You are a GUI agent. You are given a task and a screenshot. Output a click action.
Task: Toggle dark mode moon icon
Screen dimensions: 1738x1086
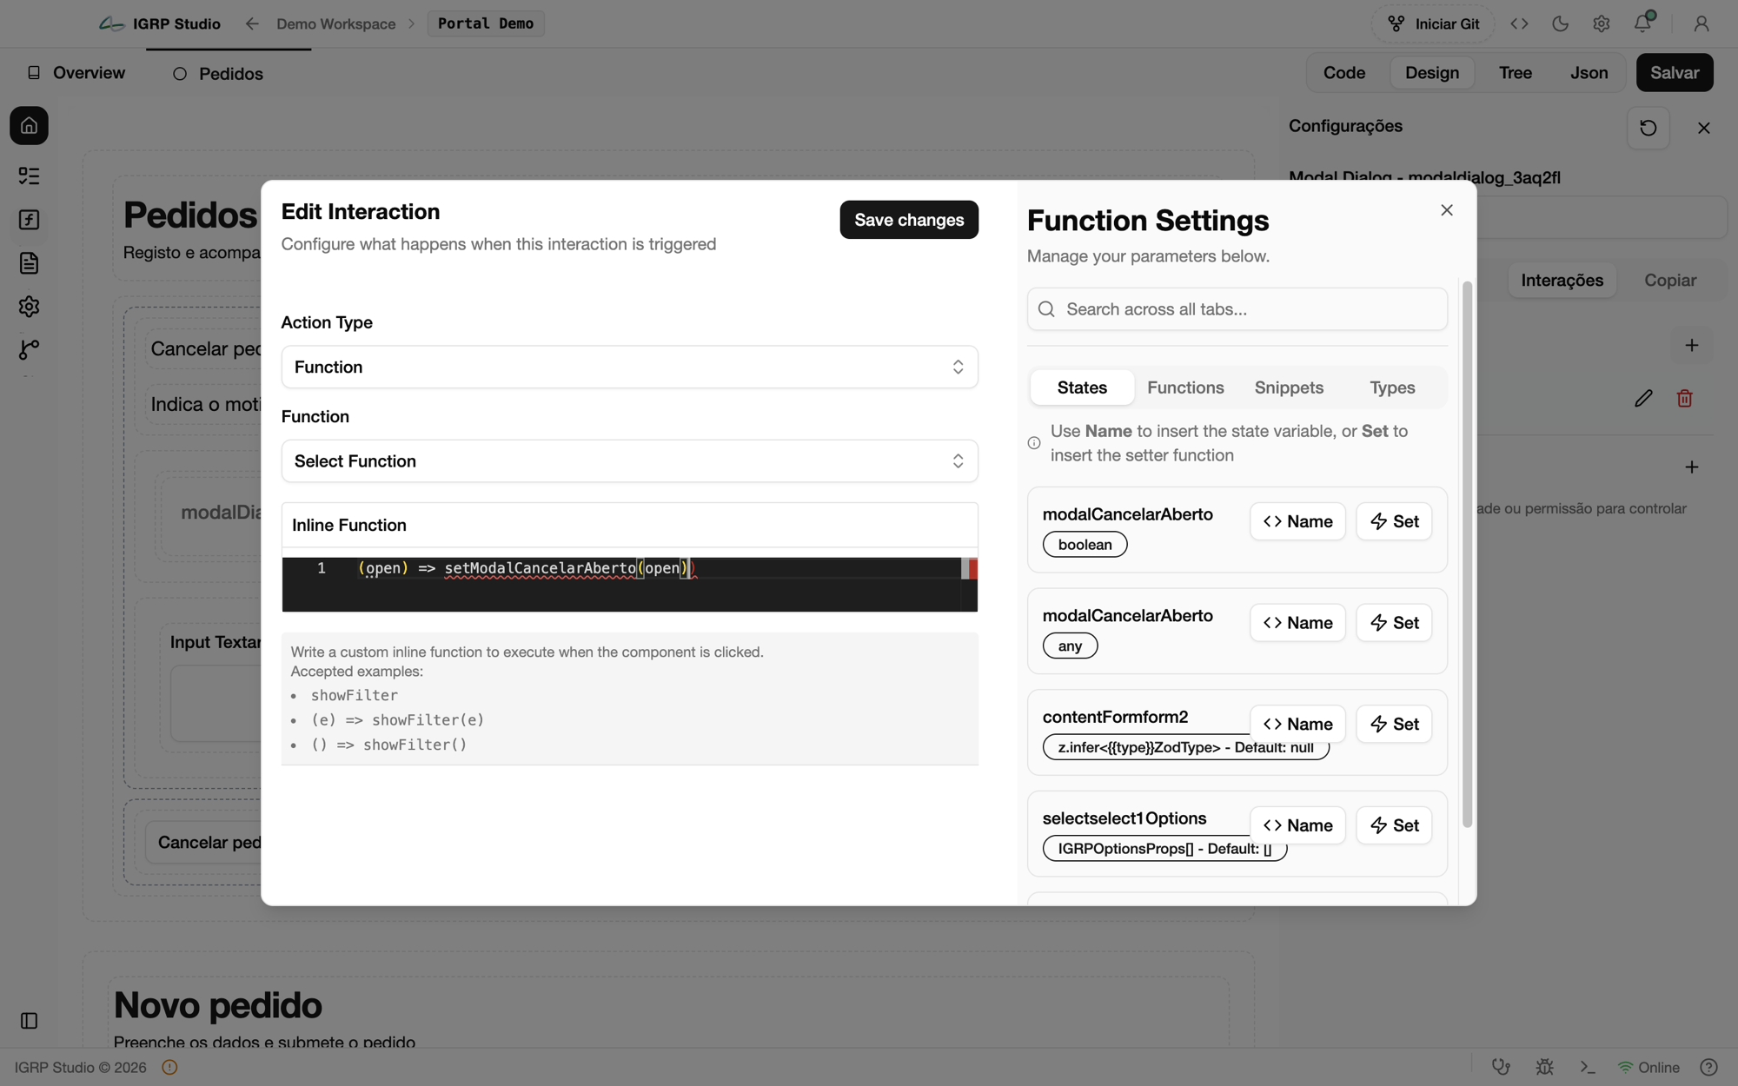click(x=1560, y=23)
